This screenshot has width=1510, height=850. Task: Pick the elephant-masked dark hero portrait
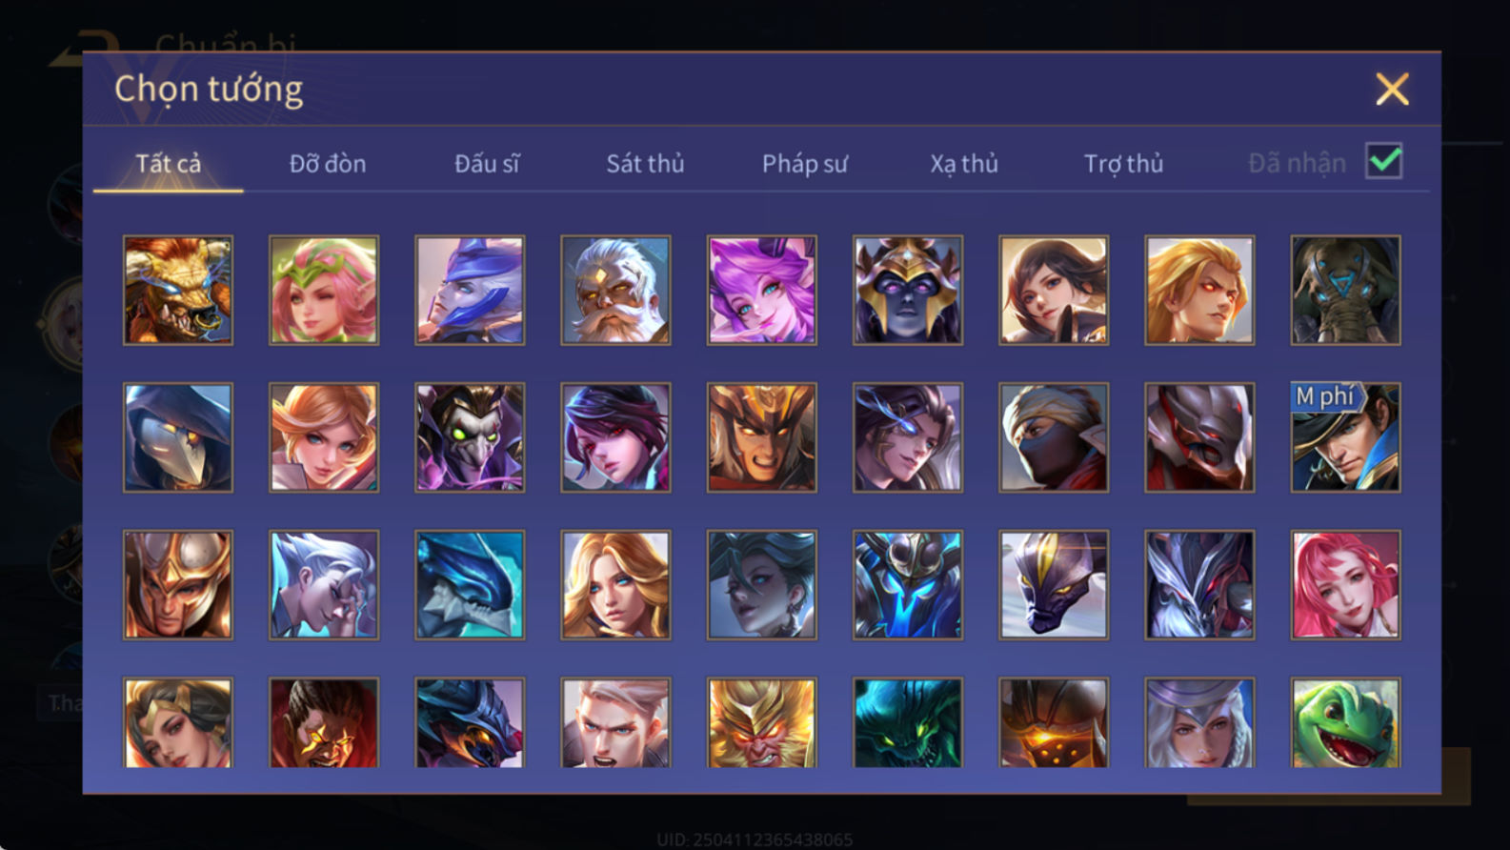1345,290
